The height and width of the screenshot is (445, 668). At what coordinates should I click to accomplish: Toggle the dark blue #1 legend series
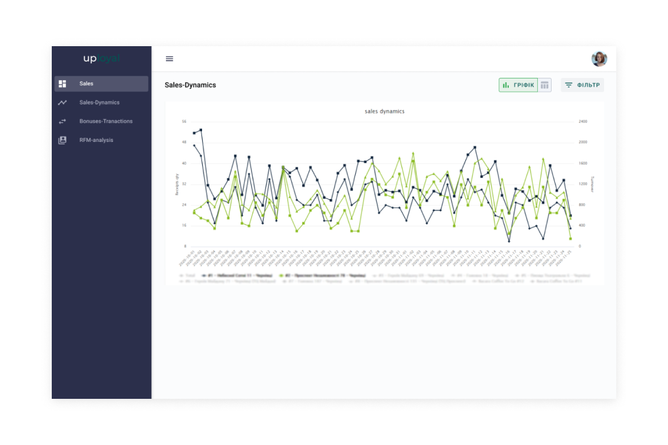(238, 275)
